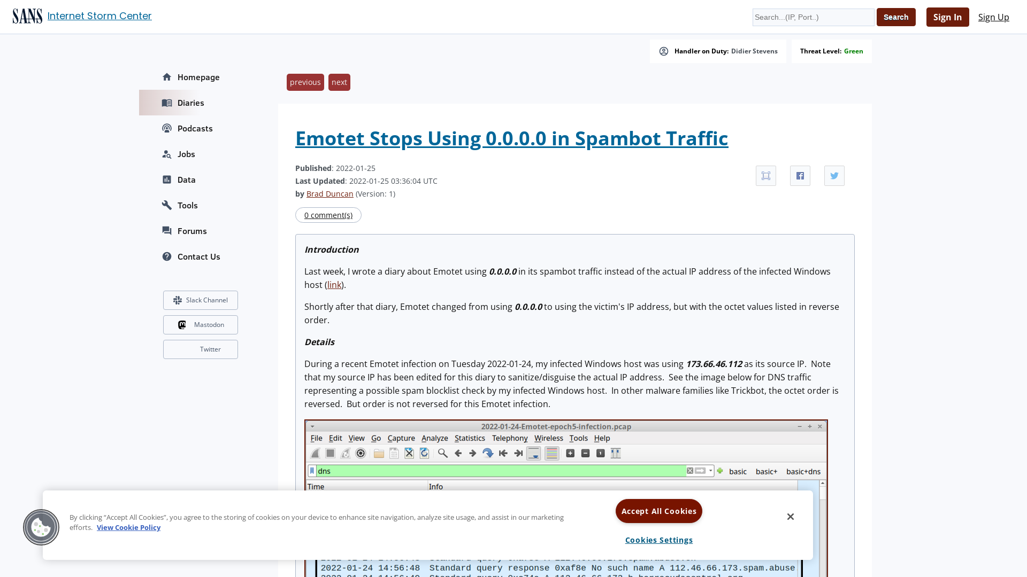Image resolution: width=1027 pixels, height=577 pixels.
Task: Share the diary on Facebook
Action: click(800, 176)
